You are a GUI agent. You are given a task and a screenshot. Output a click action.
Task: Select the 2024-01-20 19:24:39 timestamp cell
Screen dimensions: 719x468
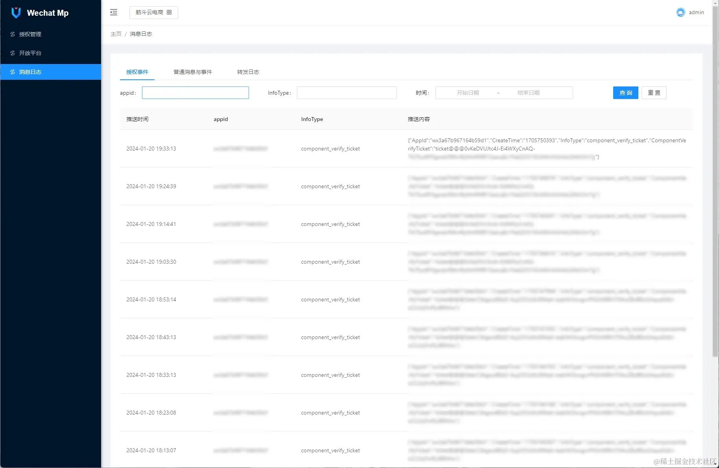click(151, 186)
